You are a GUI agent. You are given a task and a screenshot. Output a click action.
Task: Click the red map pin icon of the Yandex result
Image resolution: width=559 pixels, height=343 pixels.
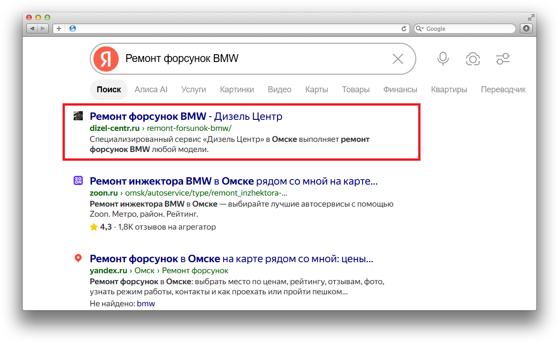pyautogui.click(x=78, y=259)
